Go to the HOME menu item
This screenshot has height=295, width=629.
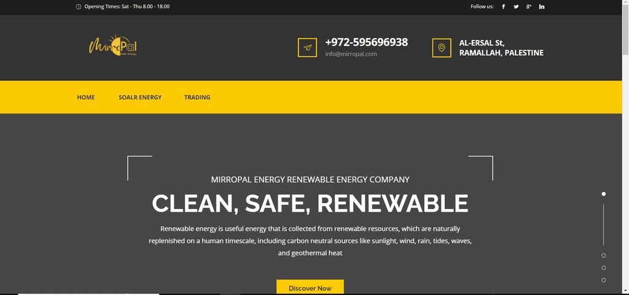[86, 98]
